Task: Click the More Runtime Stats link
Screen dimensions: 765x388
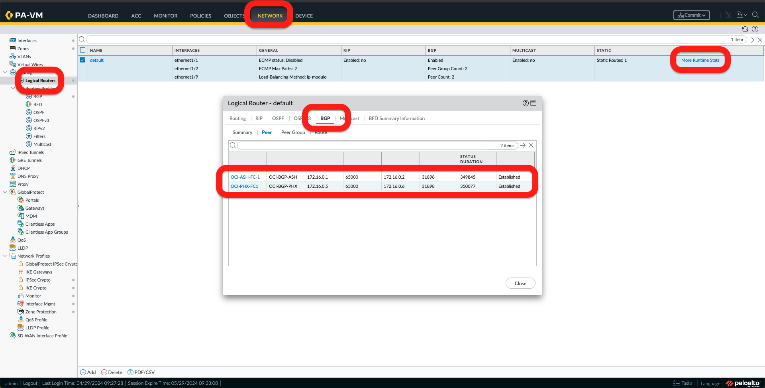Action: pos(700,60)
